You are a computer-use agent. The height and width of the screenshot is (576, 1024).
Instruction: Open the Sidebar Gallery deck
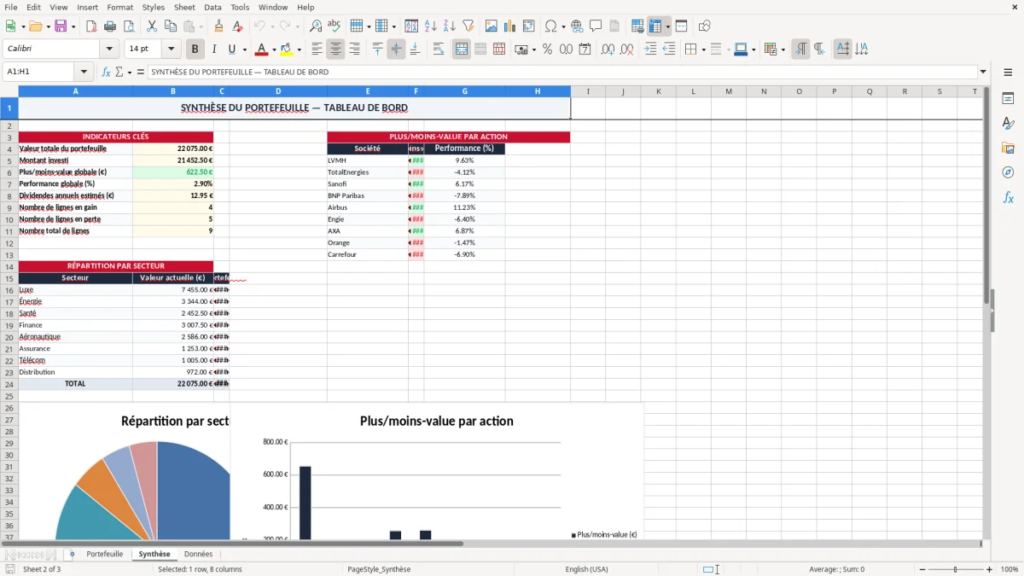(x=1008, y=148)
